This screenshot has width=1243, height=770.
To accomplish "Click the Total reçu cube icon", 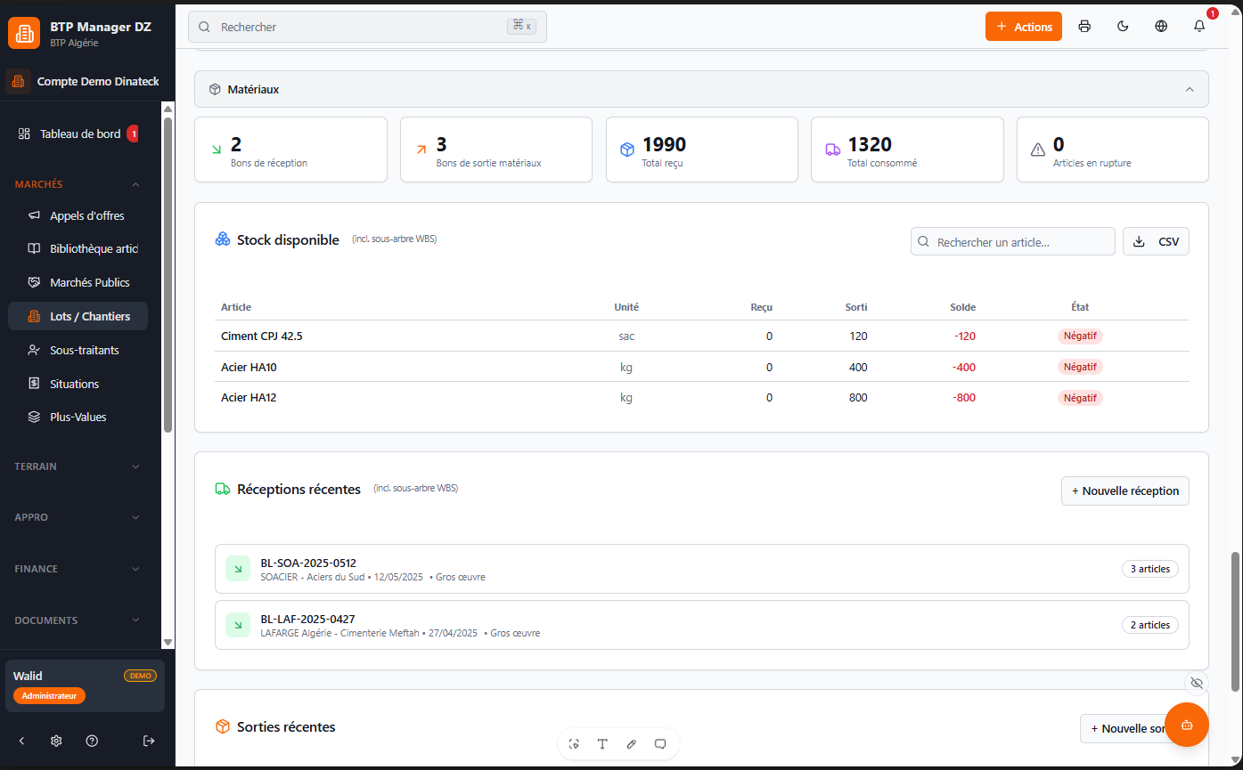I will point(627,150).
